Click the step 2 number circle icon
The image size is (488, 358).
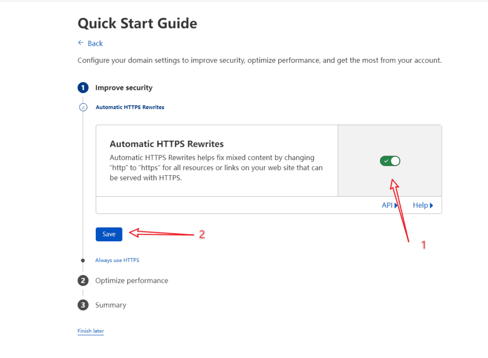pyautogui.click(x=83, y=280)
